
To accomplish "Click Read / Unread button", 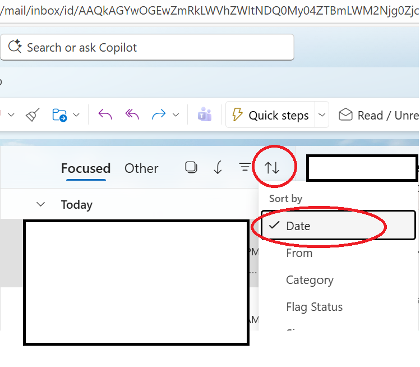I will pos(379,115).
